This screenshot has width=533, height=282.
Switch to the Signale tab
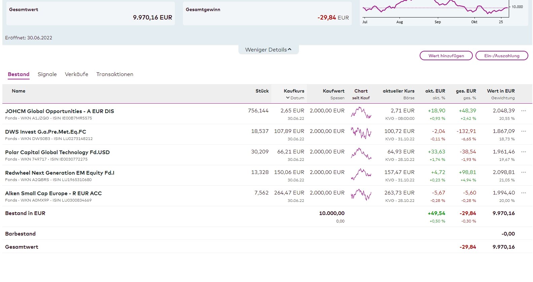coord(47,74)
